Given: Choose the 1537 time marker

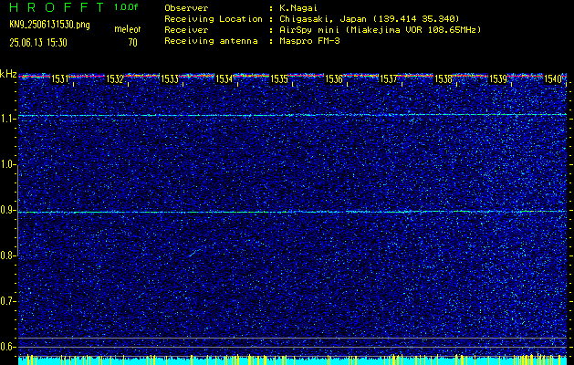Looking at the screenshot, I should pyautogui.click(x=389, y=79).
